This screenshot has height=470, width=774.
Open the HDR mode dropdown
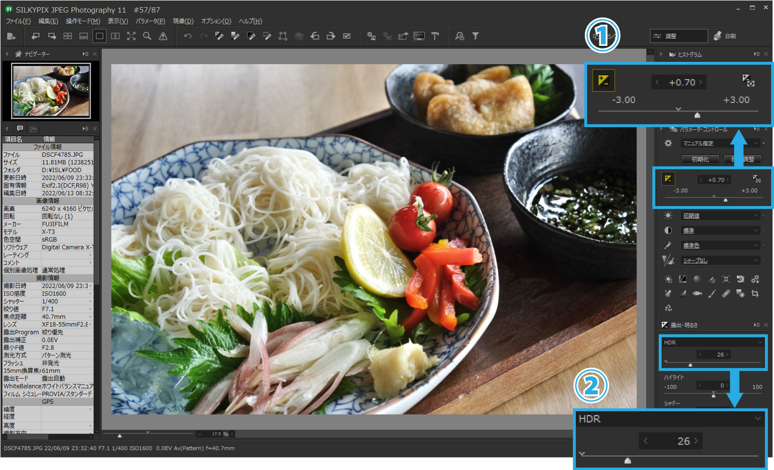(x=713, y=343)
